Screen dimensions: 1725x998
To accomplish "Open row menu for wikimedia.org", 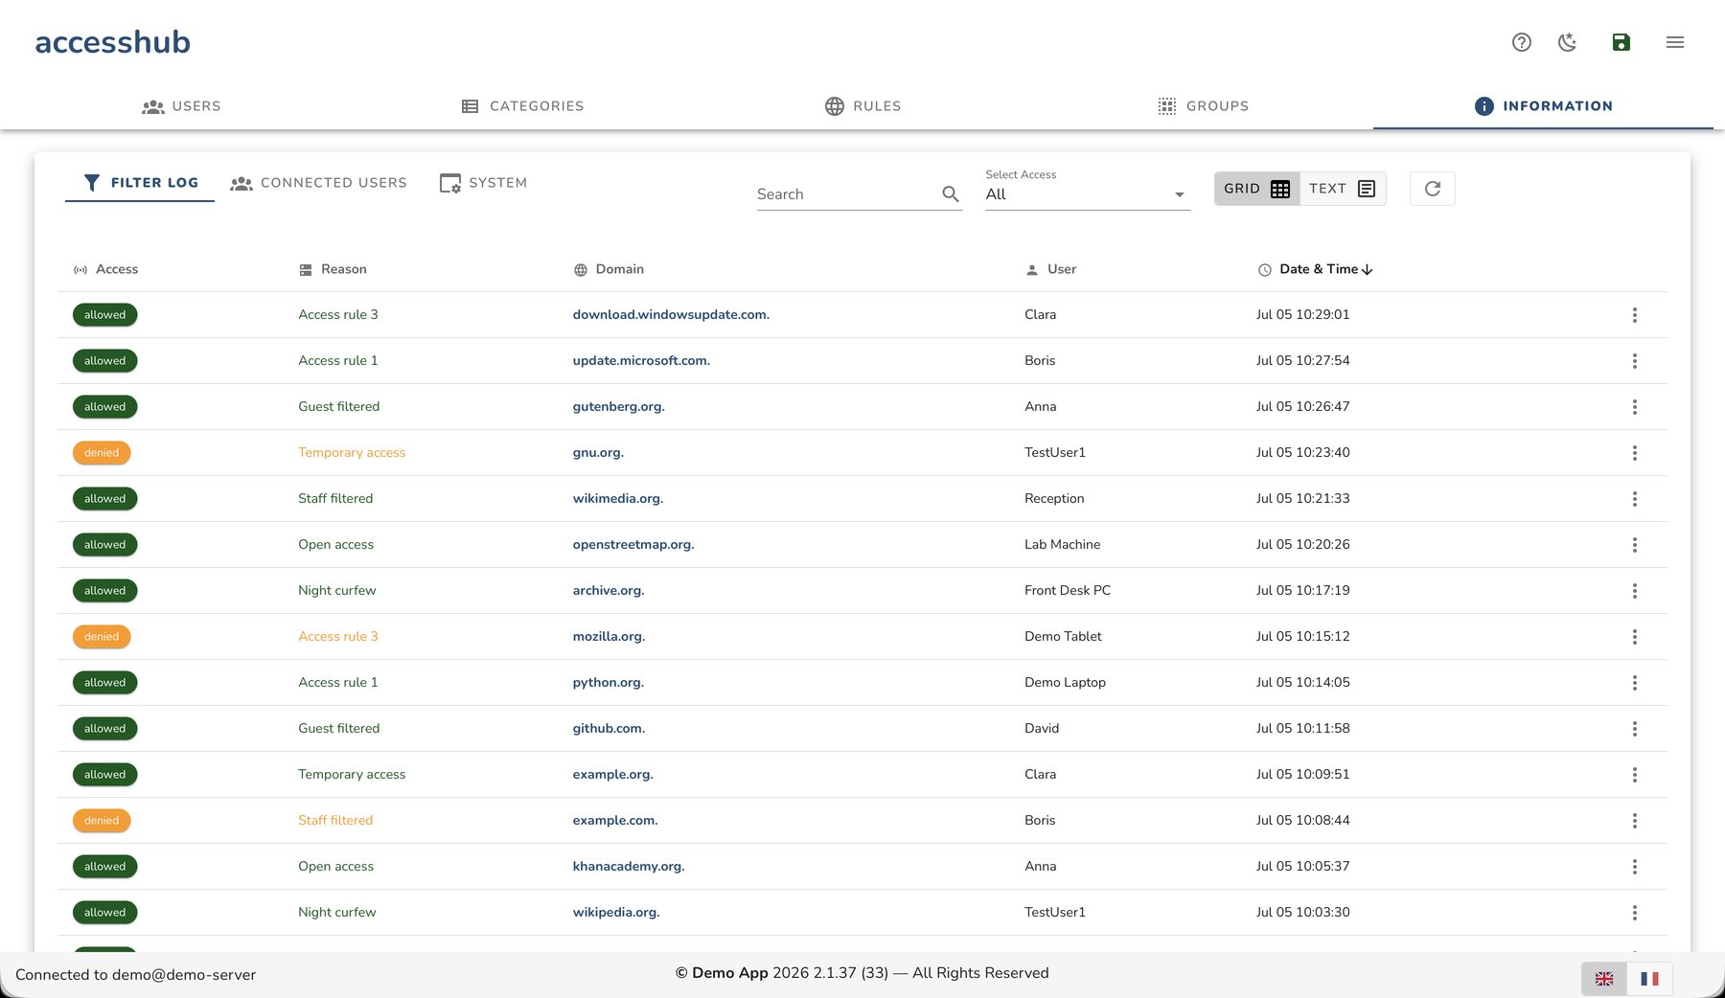I will (1635, 499).
